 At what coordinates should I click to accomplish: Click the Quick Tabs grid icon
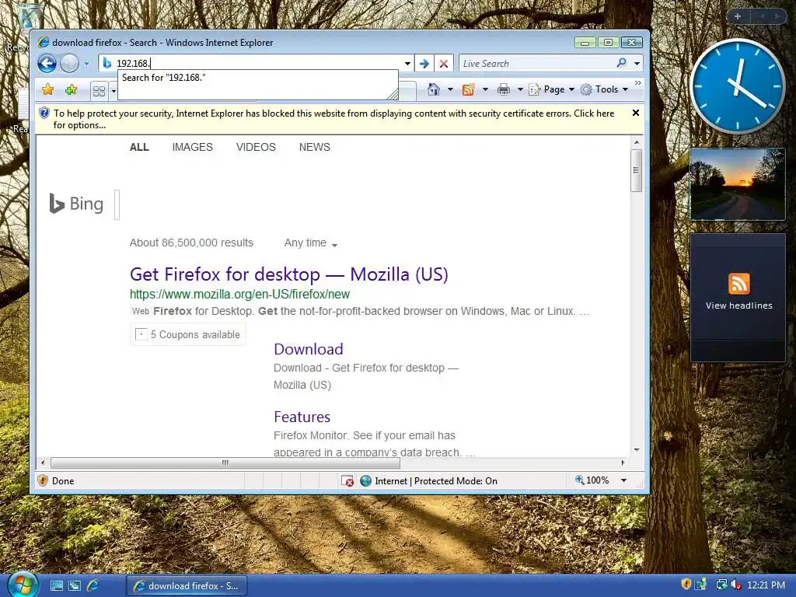click(x=99, y=91)
